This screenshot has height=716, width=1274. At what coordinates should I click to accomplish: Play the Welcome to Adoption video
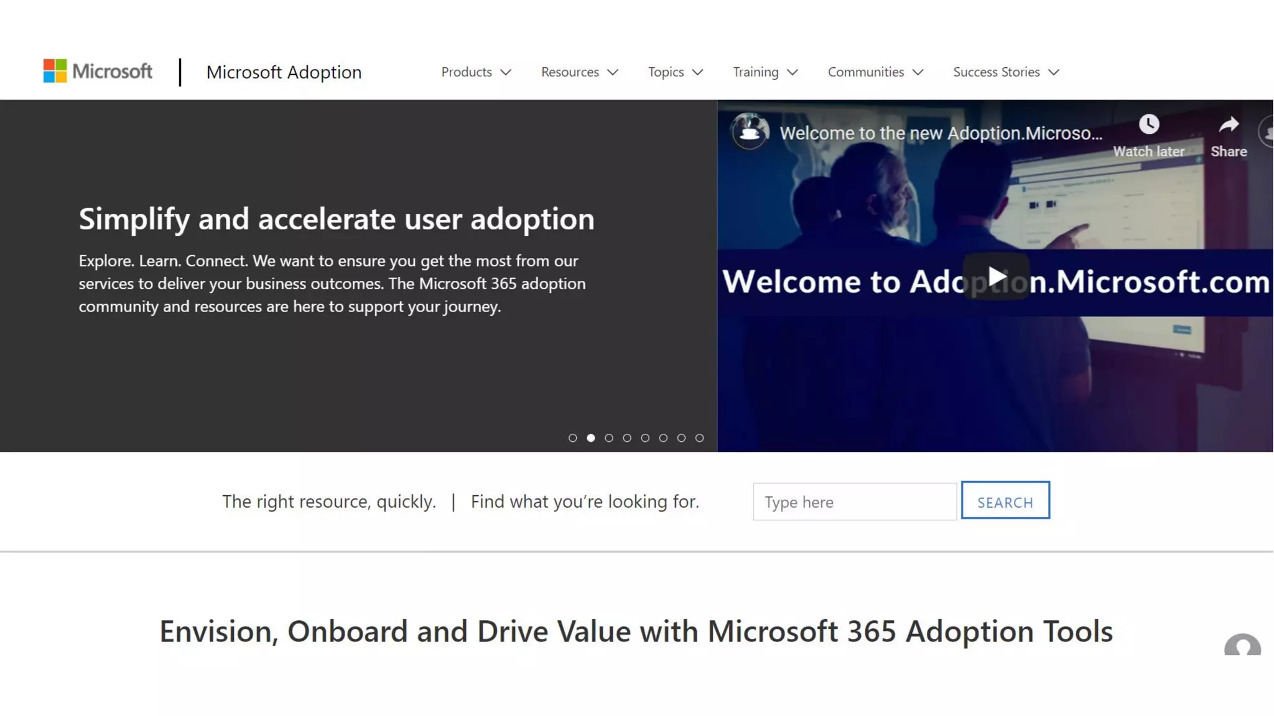996,277
